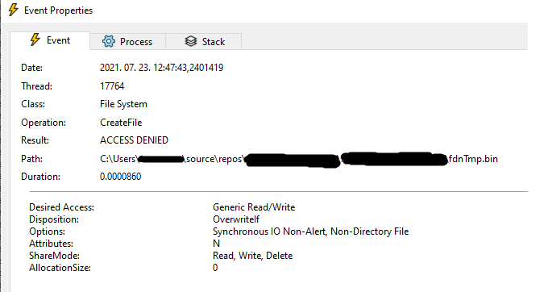
Task: Click the gear icon on Process tab
Action: pyautogui.click(x=108, y=41)
